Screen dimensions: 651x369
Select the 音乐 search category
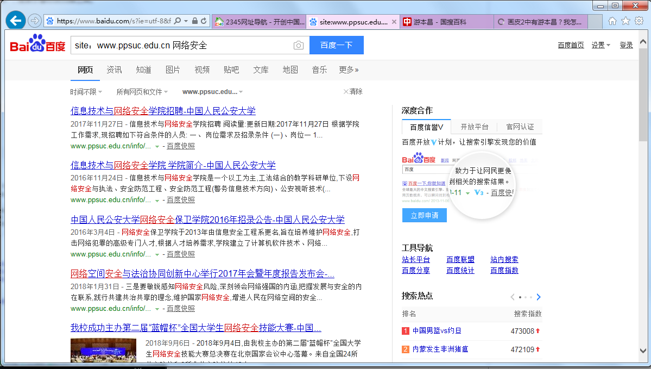pyautogui.click(x=319, y=70)
